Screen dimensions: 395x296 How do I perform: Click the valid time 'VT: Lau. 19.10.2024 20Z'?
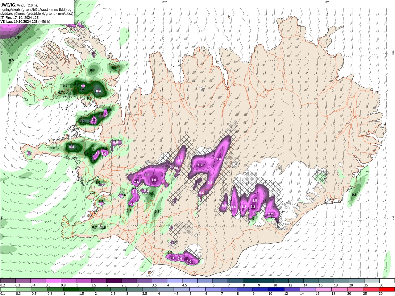[19, 22]
